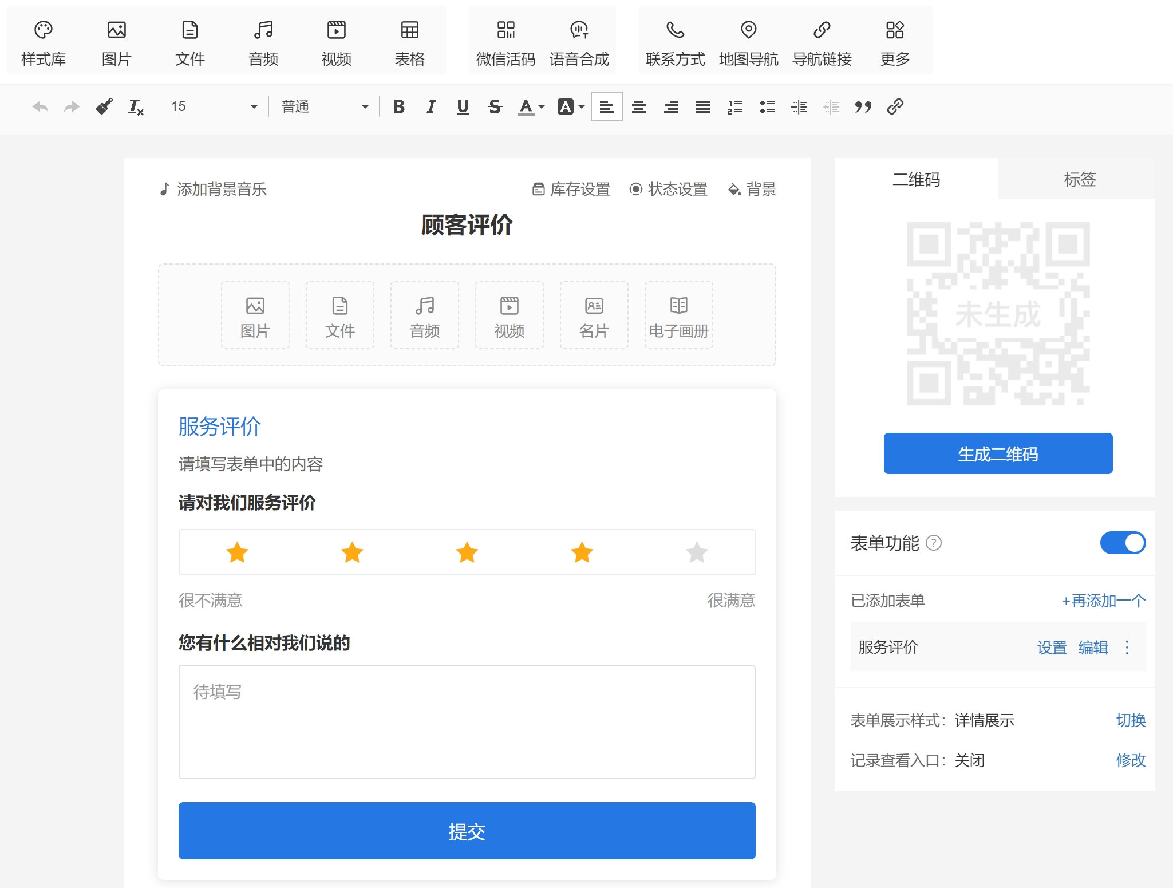Show help for 表单功能
The width and height of the screenshot is (1173, 888).
pos(934,543)
